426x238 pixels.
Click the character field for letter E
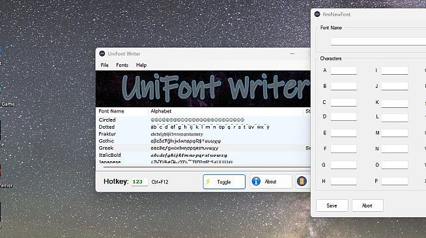coord(343,133)
